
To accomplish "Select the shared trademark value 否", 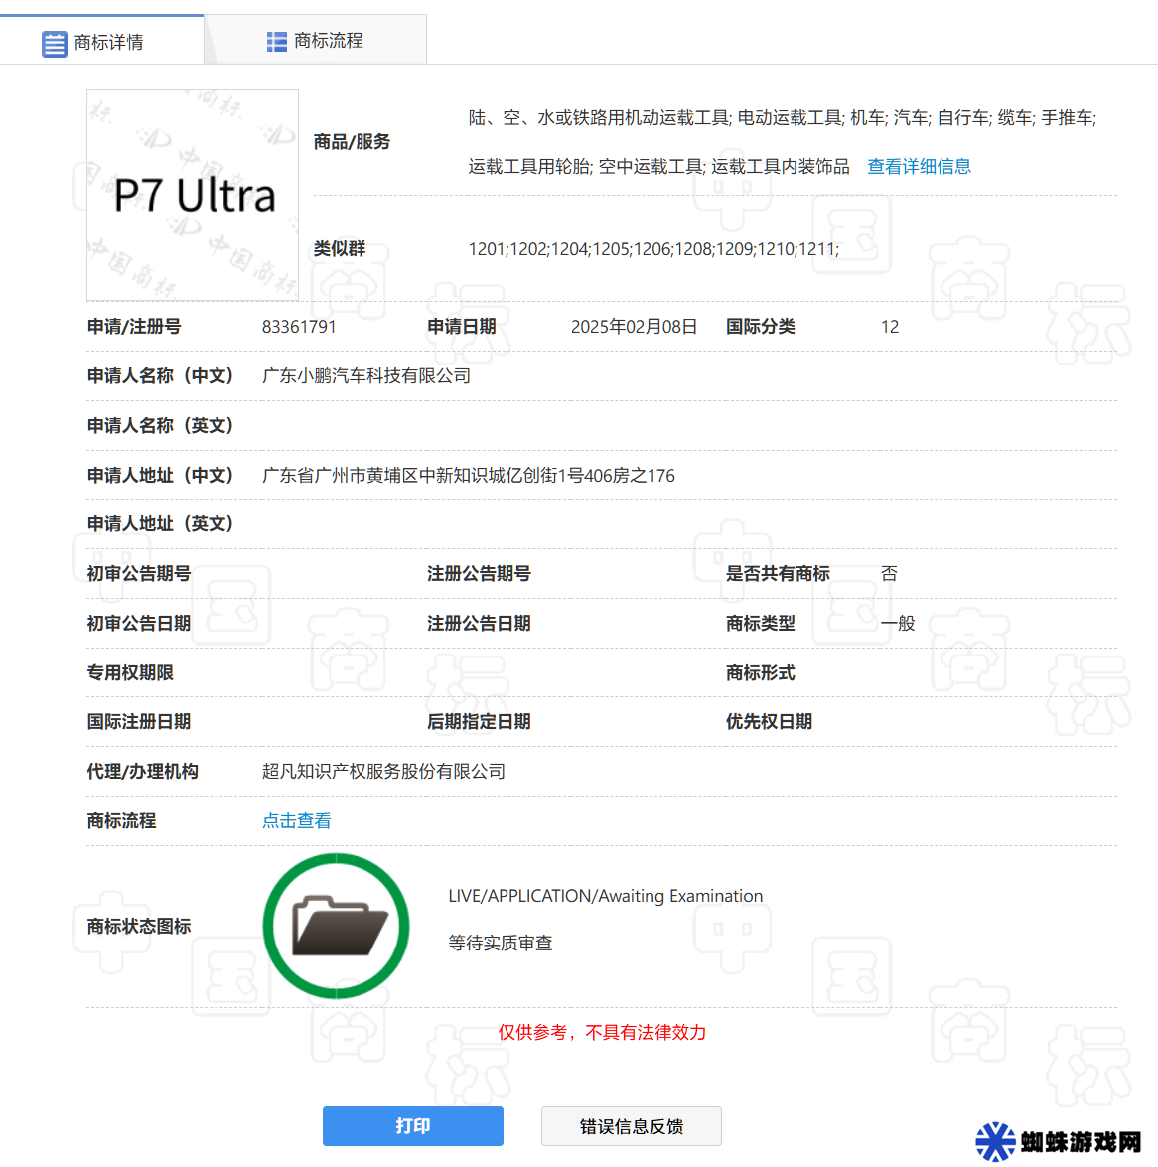I will point(889,574).
